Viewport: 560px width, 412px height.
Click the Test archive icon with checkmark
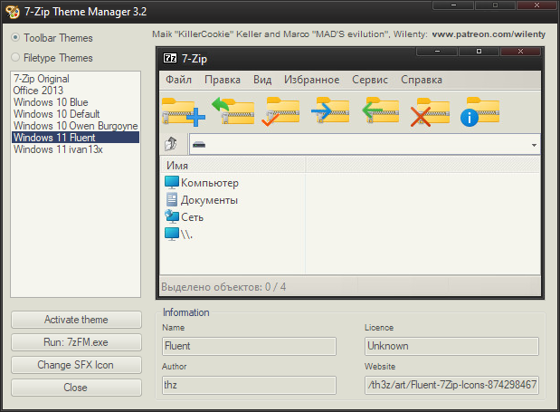pyautogui.click(x=280, y=111)
